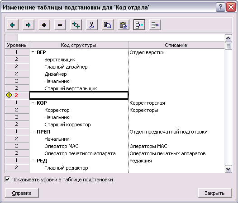
Task: Remove the row with the minus icon
Action: [x=60, y=25]
